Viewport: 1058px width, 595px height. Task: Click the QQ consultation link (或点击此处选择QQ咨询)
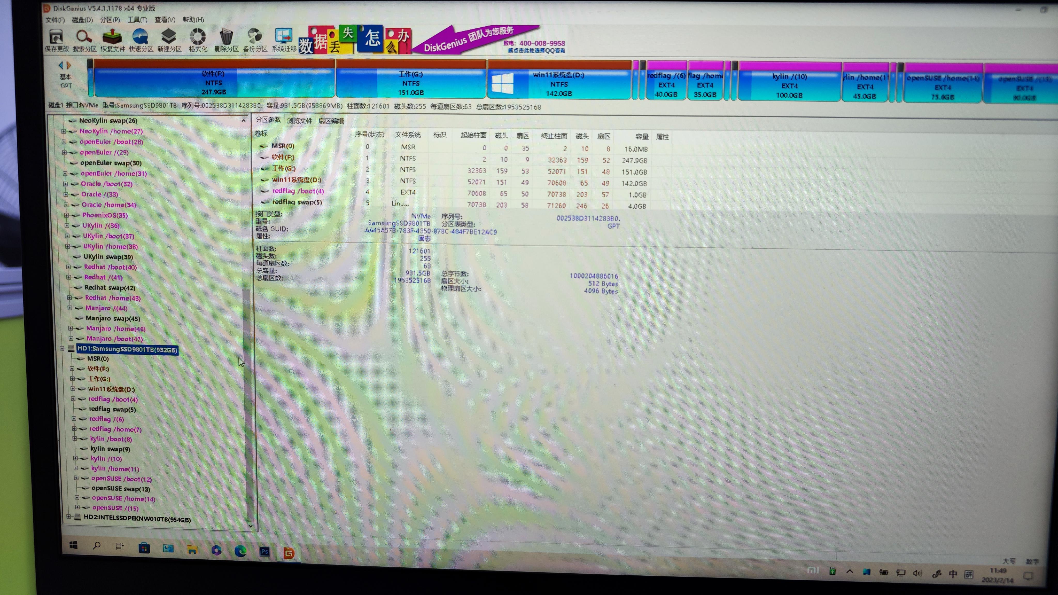[x=536, y=51]
